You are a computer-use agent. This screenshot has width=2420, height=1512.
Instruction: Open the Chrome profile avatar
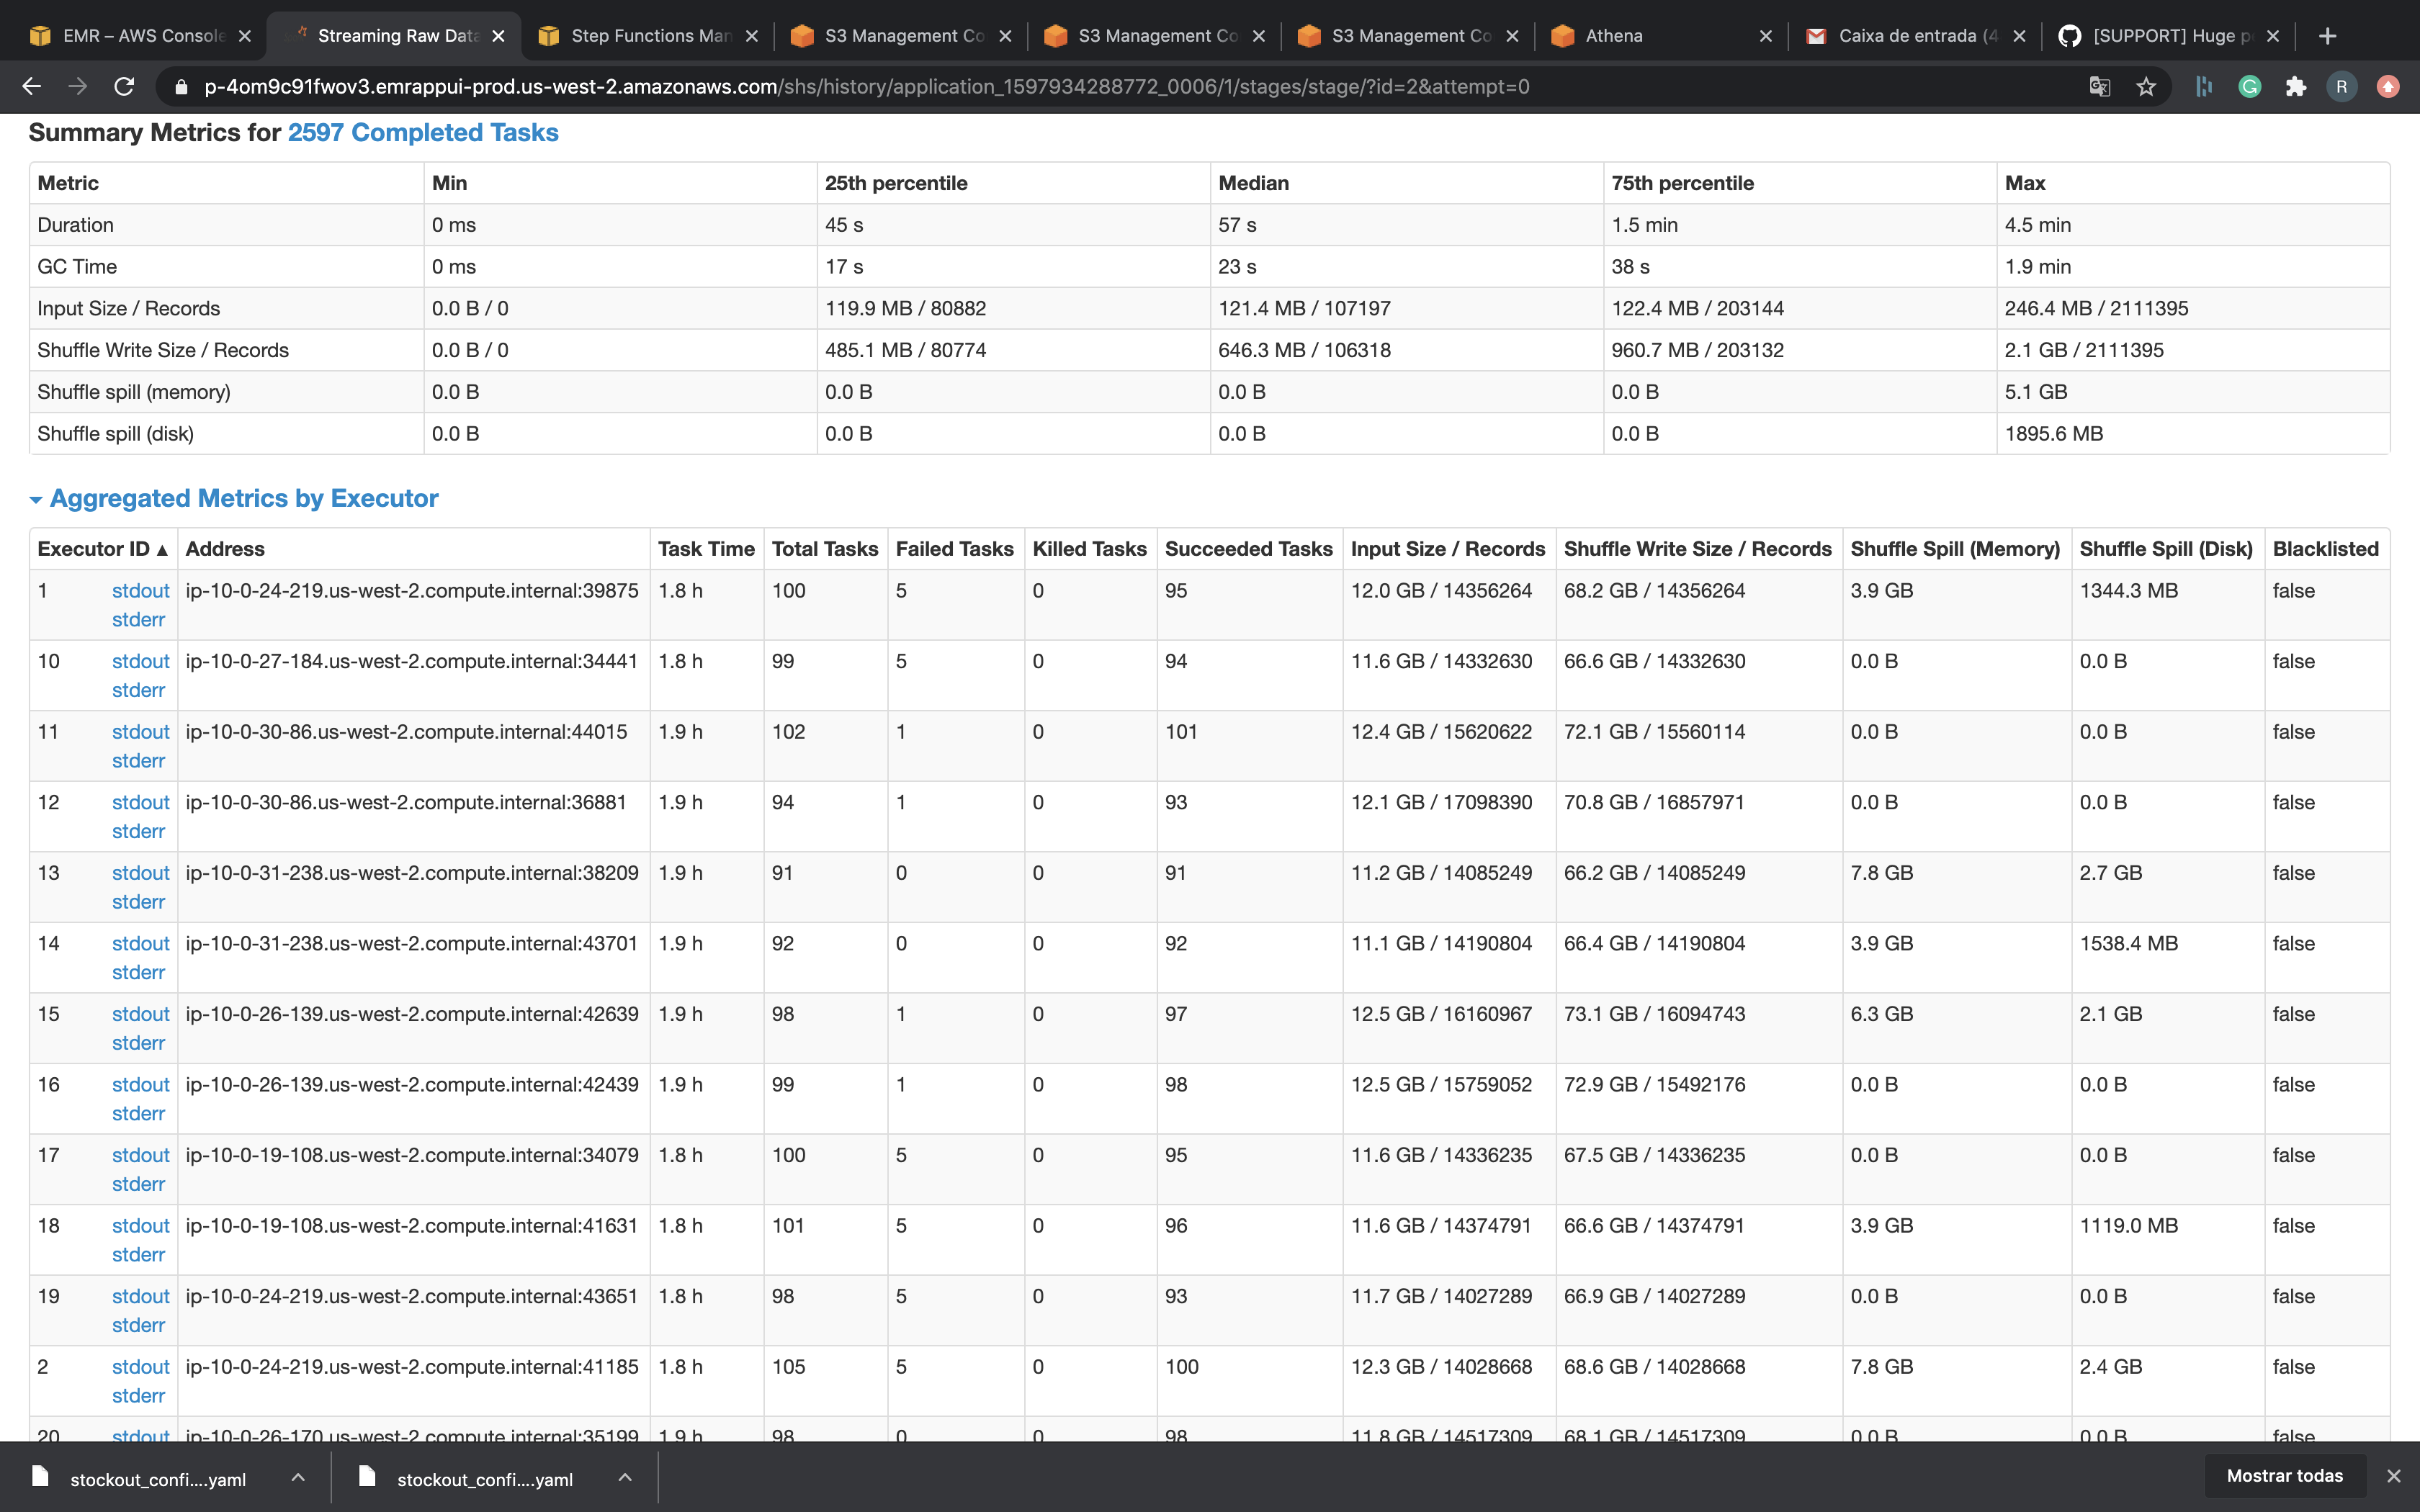[x=2342, y=87]
